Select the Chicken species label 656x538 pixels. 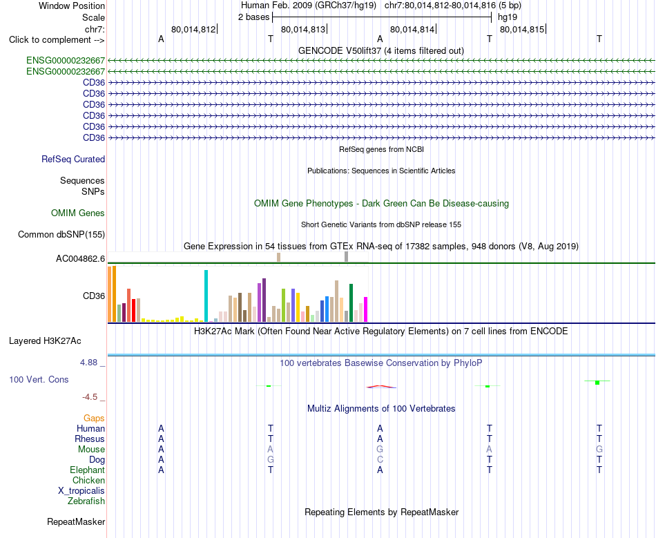click(x=88, y=480)
